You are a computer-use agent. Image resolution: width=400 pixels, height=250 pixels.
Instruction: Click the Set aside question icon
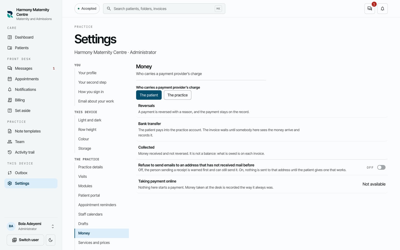[x=10, y=111]
